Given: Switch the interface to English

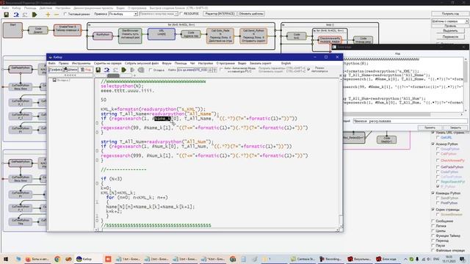Looking at the screenshot, I should click(286, 64).
